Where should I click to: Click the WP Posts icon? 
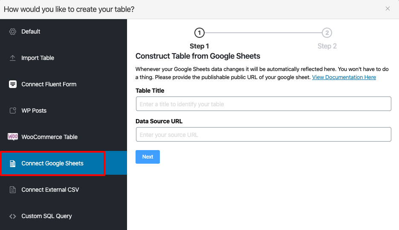[13, 111]
